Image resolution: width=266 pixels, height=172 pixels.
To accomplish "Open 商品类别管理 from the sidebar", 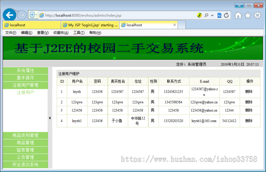I will [25, 135].
